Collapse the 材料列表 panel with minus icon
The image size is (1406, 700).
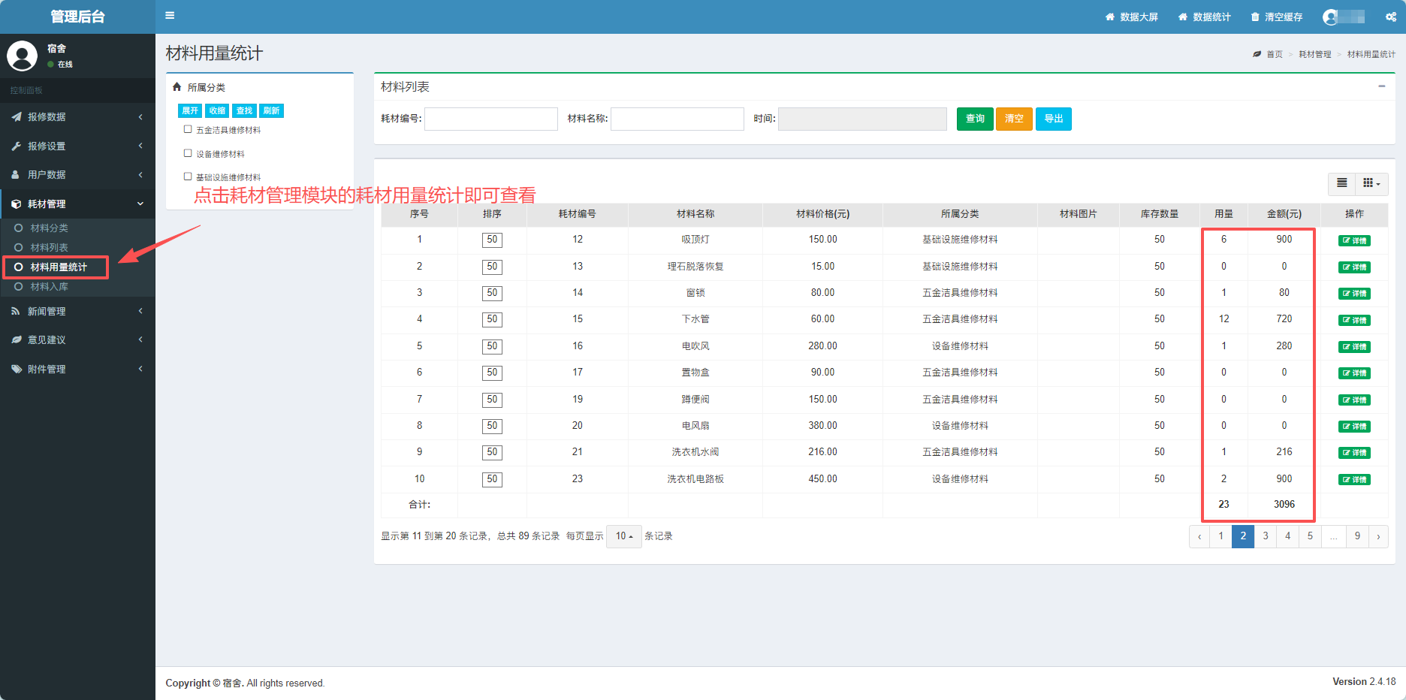tap(1381, 86)
